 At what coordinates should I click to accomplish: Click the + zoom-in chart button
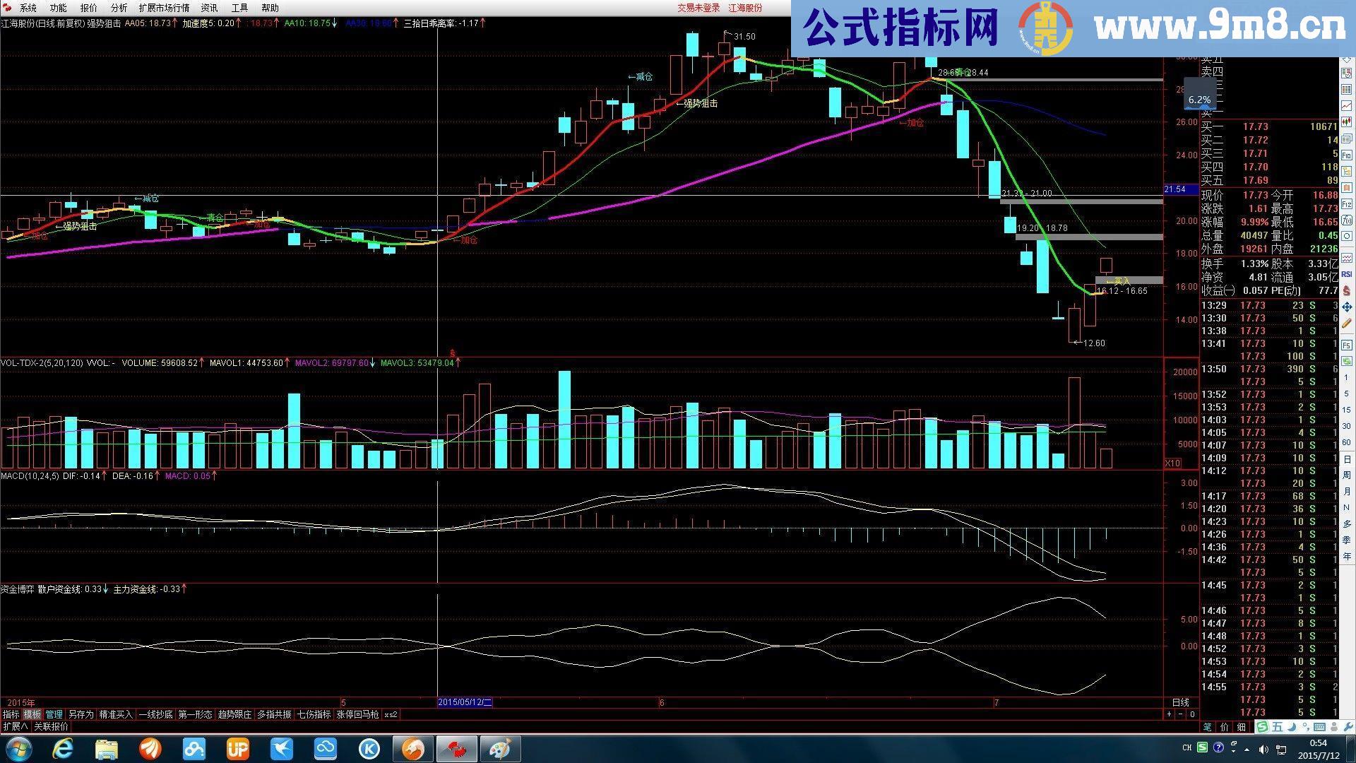click(1169, 714)
